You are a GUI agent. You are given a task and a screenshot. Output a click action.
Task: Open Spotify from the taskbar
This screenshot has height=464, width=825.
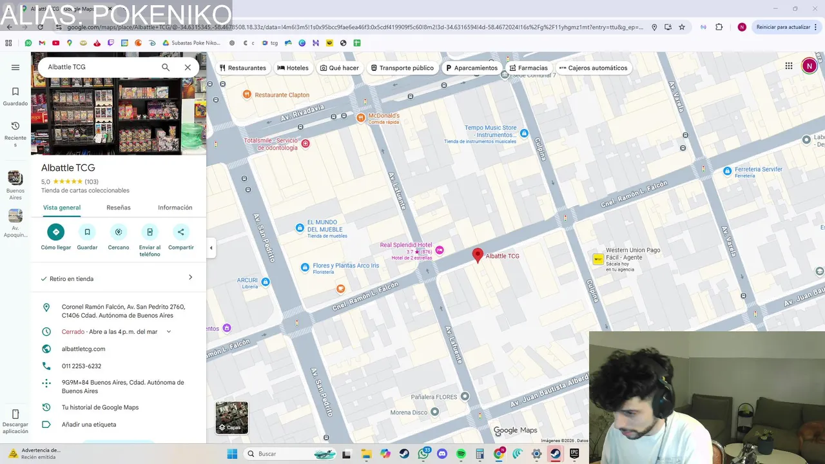pyautogui.click(x=461, y=454)
